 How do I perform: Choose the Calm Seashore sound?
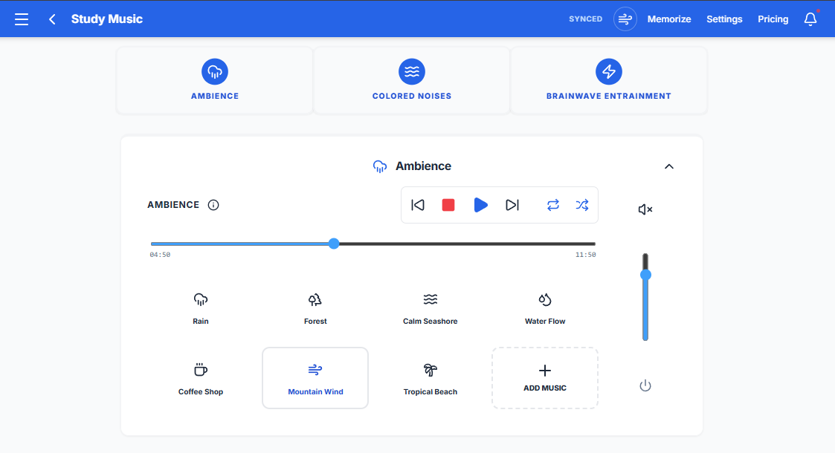point(430,306)
